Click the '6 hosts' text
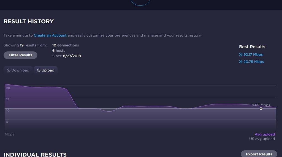This screenshot has height=157, width=282. pos(59,51)
